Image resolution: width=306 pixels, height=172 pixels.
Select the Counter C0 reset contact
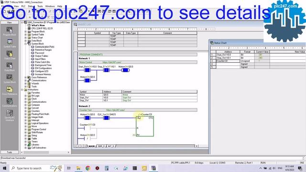(x=87, y=128)
